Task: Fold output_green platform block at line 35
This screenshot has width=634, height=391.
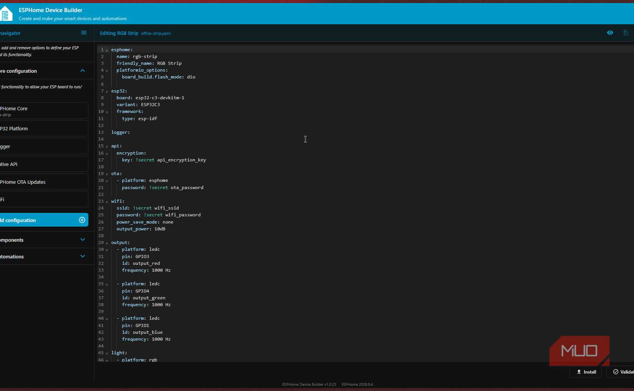Action: 107,284
